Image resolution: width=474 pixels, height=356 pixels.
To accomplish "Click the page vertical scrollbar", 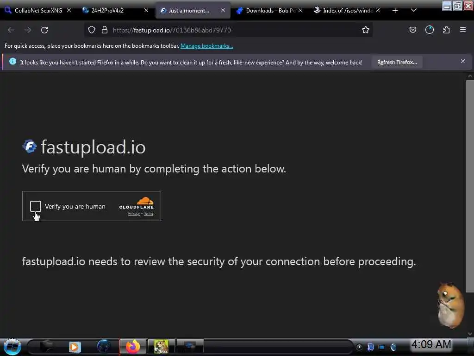I will pyautogui.click(x=470, y=186).
